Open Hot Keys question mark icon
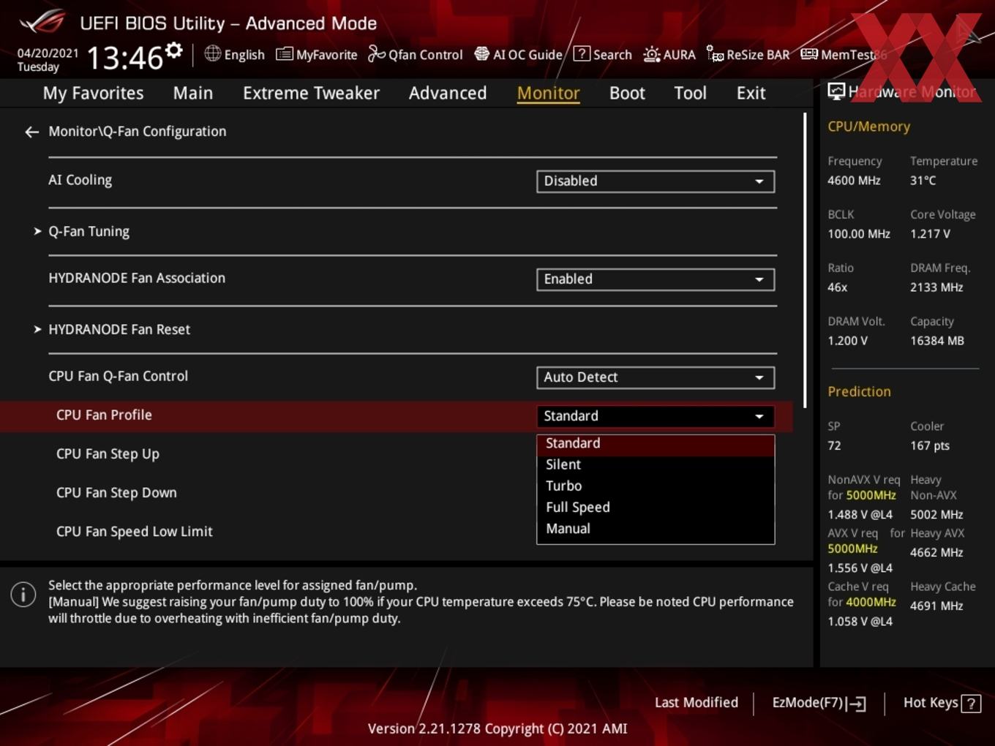This screenshot has width=995, height=746. [x=971, y=704]
